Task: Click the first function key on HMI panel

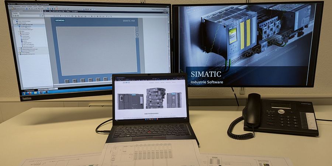Action: (66, 81)
